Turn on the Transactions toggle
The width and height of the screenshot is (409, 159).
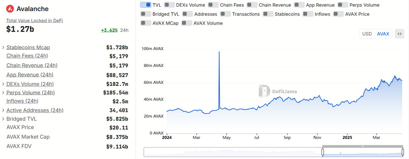pos(225,14)
